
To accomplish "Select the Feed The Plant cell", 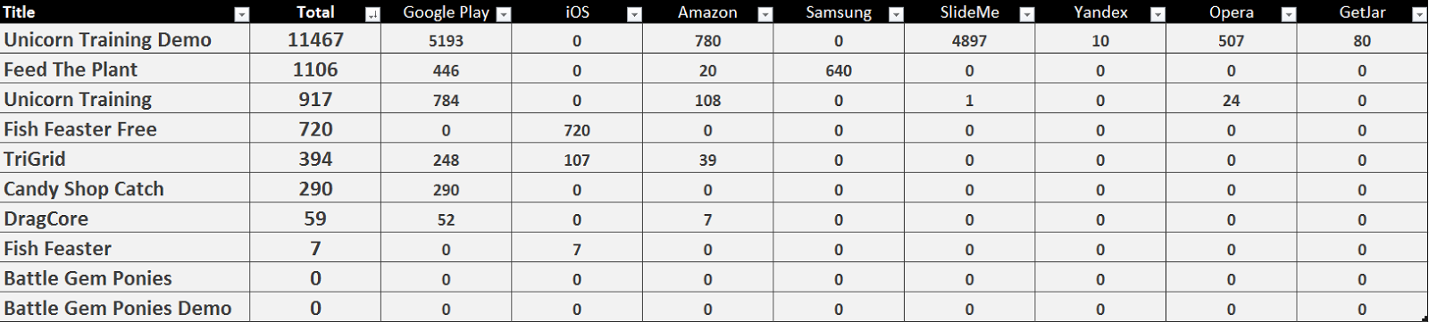I will coord(125,69).
